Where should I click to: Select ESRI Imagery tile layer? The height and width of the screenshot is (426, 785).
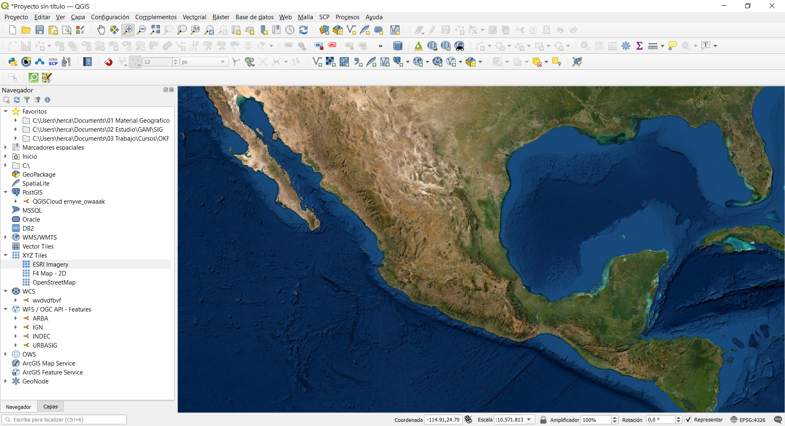point(50,264)
